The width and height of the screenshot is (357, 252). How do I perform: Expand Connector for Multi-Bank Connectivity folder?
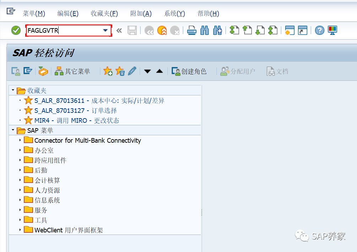20,140
